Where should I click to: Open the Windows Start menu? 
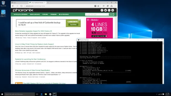point(2,94)
